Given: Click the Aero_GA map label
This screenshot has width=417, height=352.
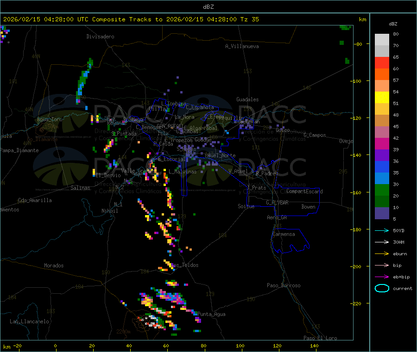Looking at the screenshot, I should point(277,218).
